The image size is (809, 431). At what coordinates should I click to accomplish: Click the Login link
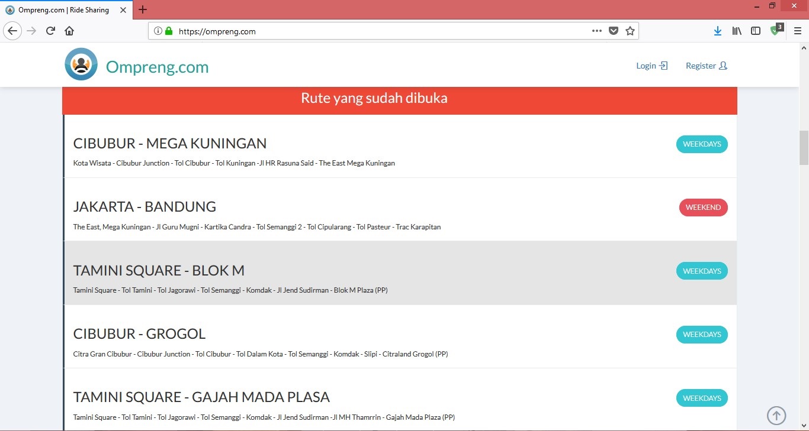651,66
